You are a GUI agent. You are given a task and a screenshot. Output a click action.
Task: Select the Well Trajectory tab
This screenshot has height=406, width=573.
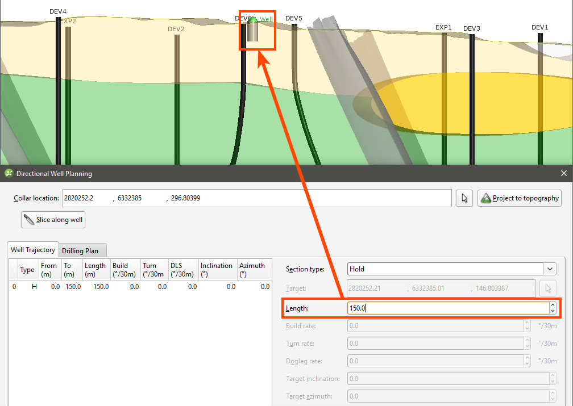(33, 250)
